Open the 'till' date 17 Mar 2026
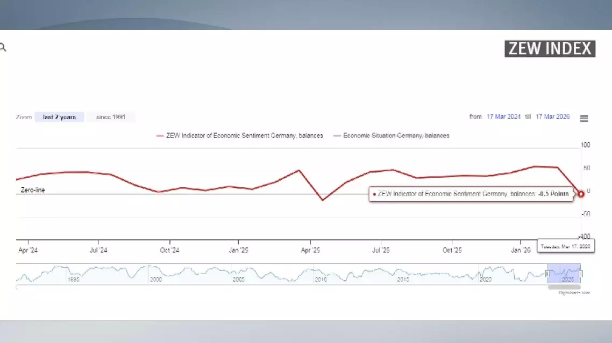612x343 pixels. coord(552,117)
